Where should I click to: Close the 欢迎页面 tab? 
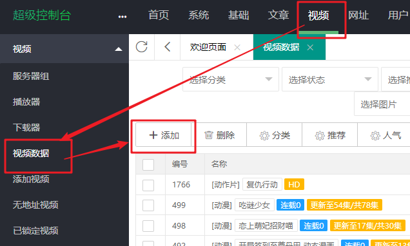(x=237, y=48)
